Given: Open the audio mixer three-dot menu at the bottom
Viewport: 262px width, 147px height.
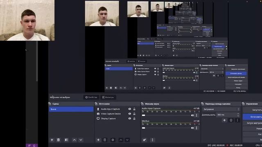Looking at the screenshot, I should 152,140.
